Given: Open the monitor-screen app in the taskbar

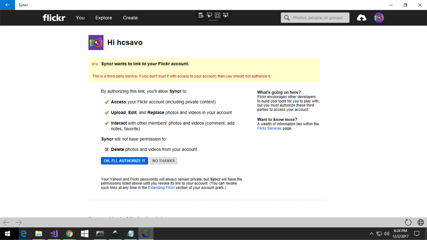Looking at the screenshot, I should click(100, 234).
